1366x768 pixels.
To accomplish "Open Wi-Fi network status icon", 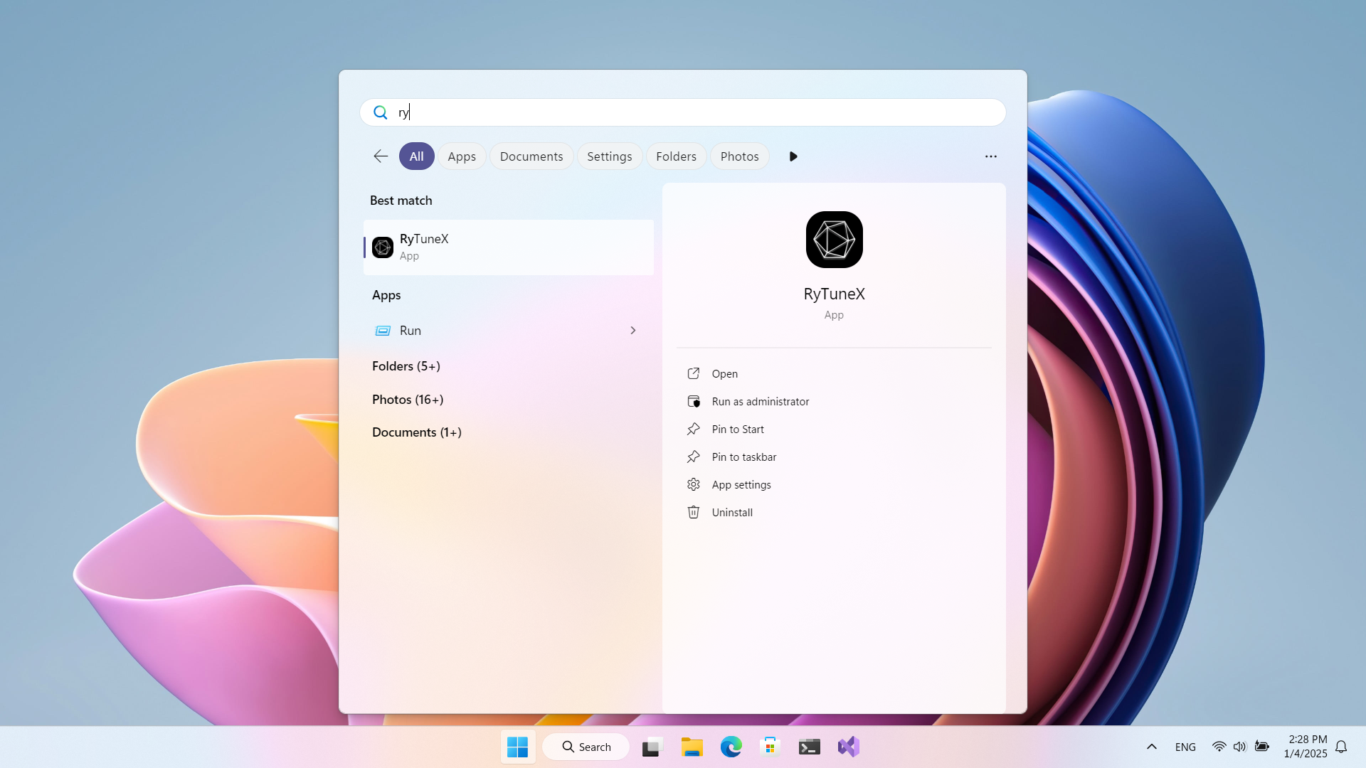I will point(1219,747).
